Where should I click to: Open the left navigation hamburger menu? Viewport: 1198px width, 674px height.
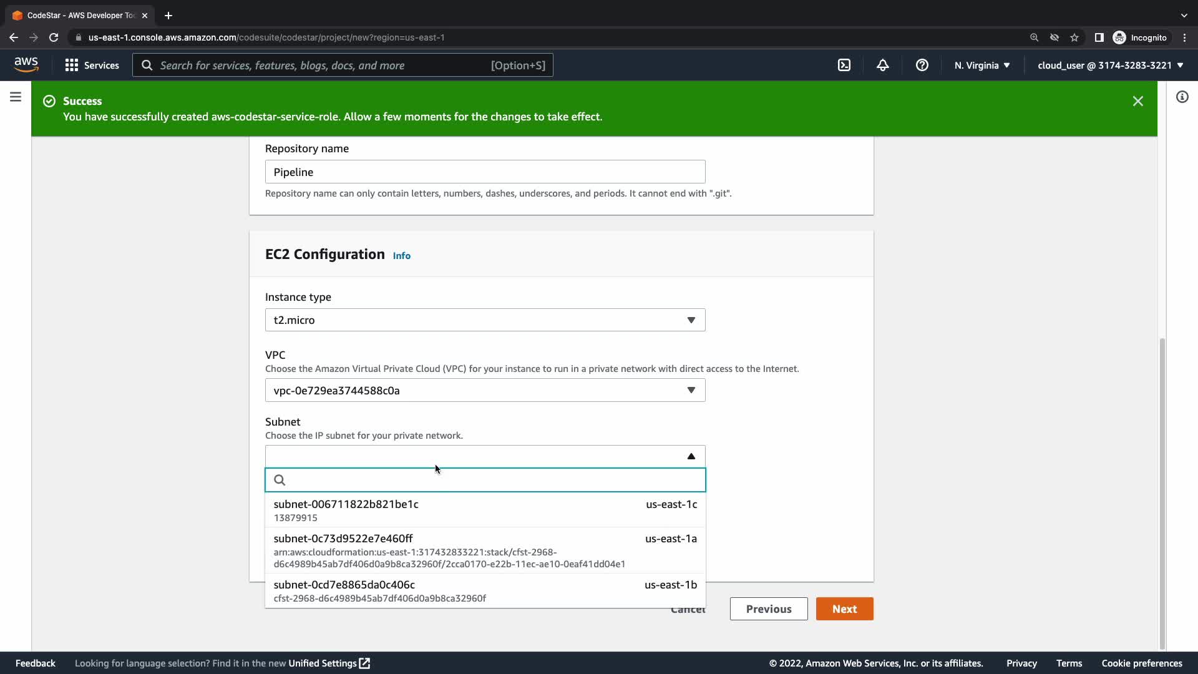tap(16, 97)
